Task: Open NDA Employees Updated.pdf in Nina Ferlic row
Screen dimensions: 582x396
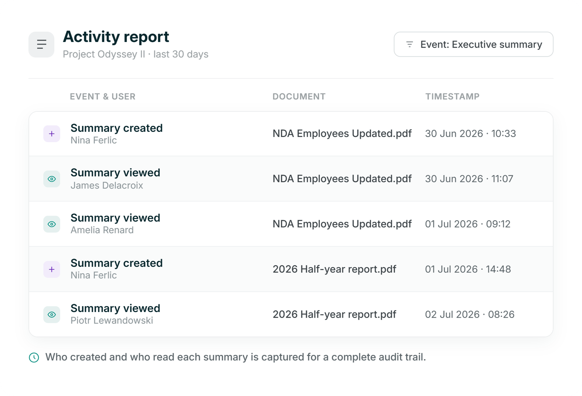Action: click(342, 134)
